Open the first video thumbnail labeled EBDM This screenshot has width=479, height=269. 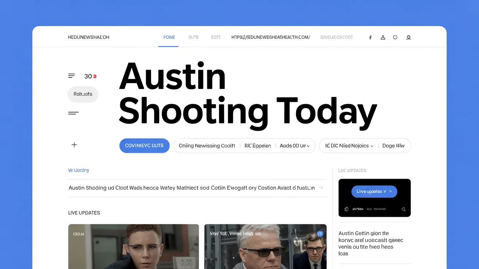click(134, 246)
